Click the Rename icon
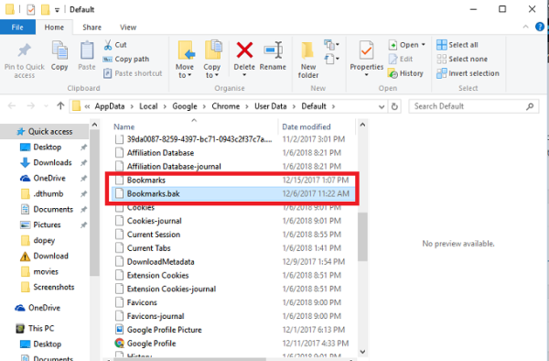The image size is (549, 361). (273, 50)
